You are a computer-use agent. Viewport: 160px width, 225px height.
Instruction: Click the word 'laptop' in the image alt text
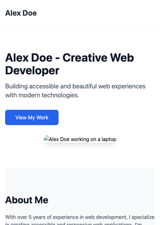point(109,139)
